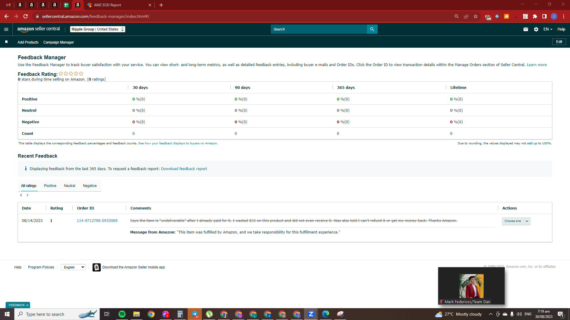Click the browser zoom magnifier icon
Screen dimensions: 570x320
click(457, 16)
